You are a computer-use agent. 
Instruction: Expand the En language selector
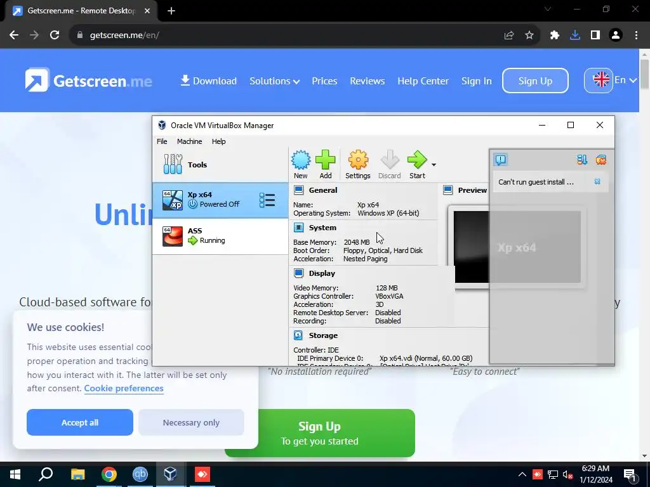click(611, 80)
